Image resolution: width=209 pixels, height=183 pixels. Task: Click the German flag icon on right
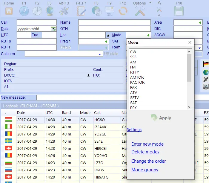206,64
